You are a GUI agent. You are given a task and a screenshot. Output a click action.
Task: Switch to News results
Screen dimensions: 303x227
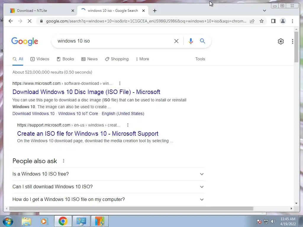[x=89, y=59]
